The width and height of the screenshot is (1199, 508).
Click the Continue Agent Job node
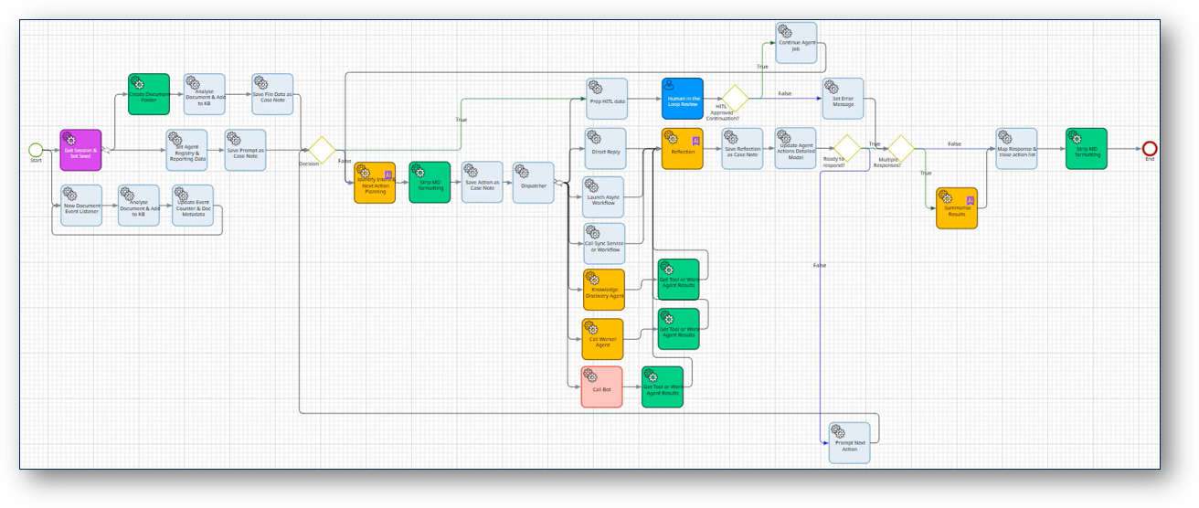point(795,42)
